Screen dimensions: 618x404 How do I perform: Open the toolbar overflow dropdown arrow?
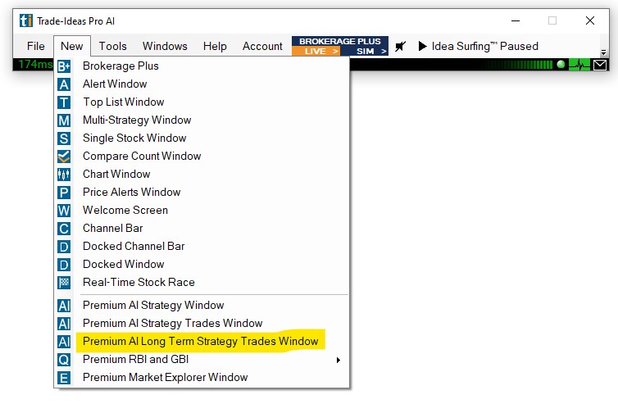tap(604, 52)
